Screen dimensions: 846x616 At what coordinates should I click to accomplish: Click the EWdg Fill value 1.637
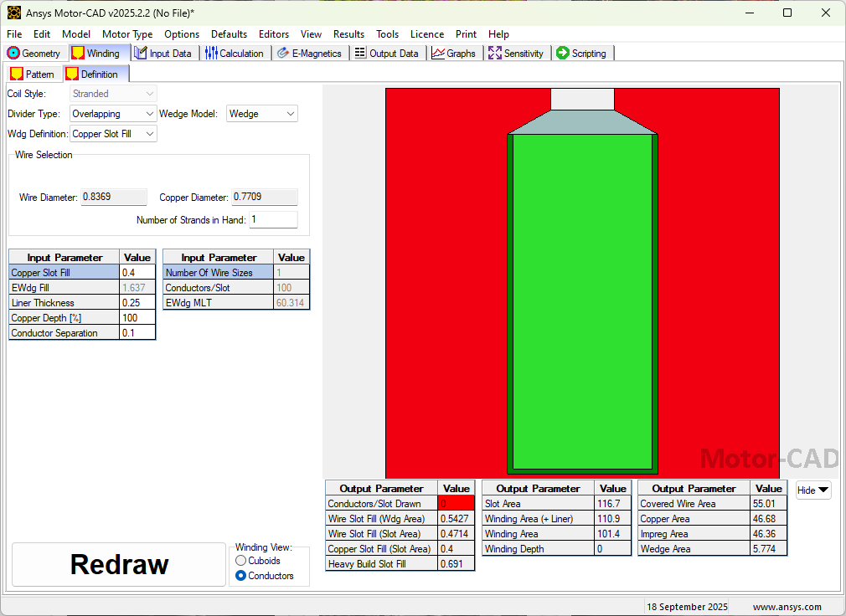pos(137,288)
